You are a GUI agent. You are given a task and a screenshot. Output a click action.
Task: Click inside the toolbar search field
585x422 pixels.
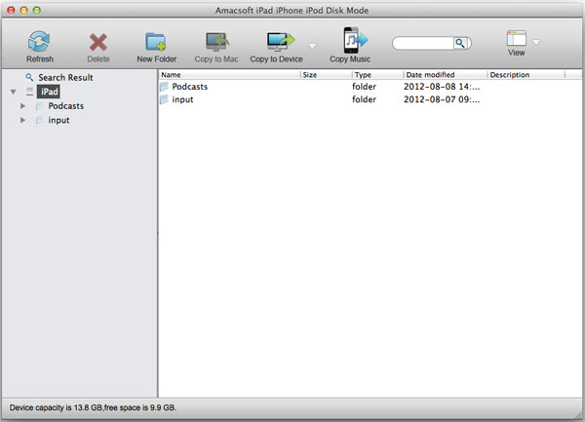click(x=423, y=43)
